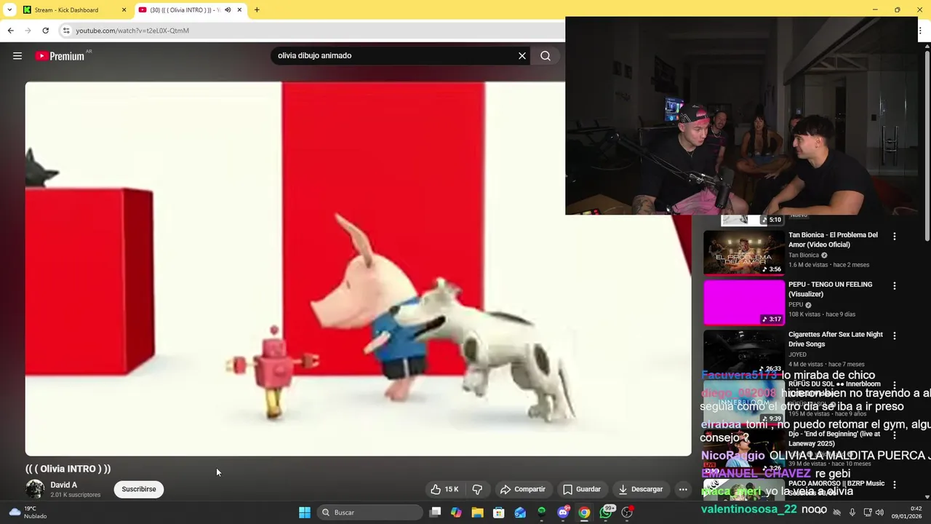Click the URL in the address bar
Image resolution: width=931 pixels, height=524 pixels.
(132, 31)
